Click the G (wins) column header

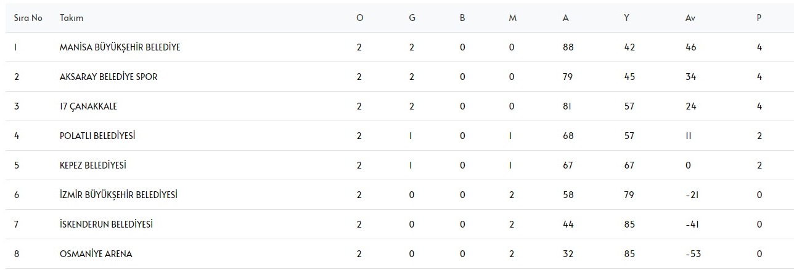click(x=412, y=18)
